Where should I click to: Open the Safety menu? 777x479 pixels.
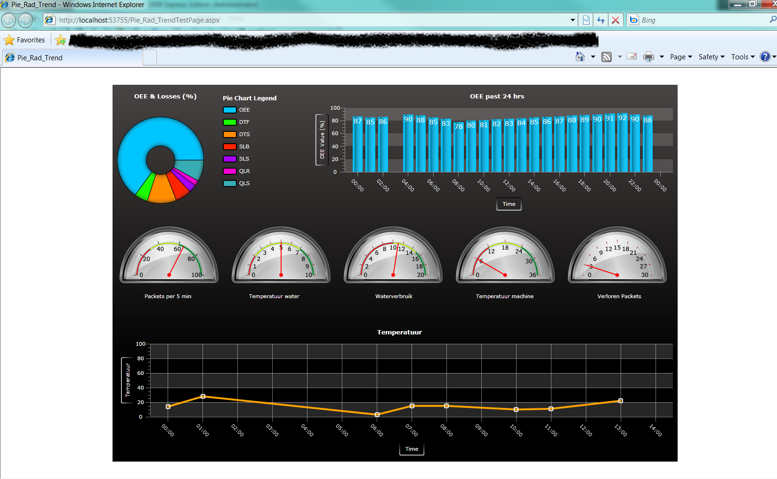pyautogui.click(x=712, y=57)
